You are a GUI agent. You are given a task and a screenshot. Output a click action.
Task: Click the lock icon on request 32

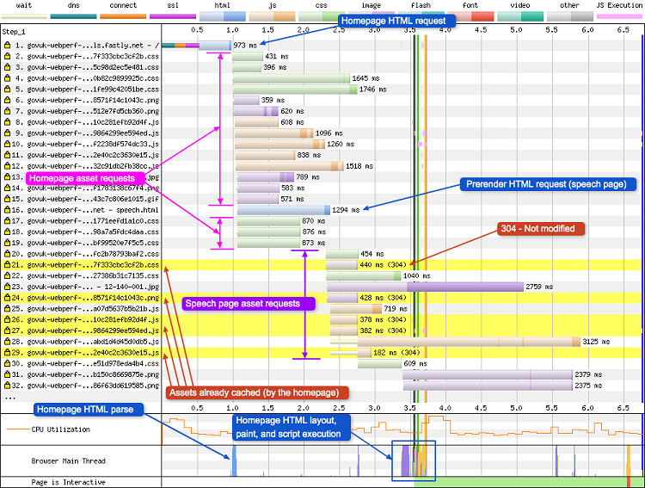click(7, 386)
